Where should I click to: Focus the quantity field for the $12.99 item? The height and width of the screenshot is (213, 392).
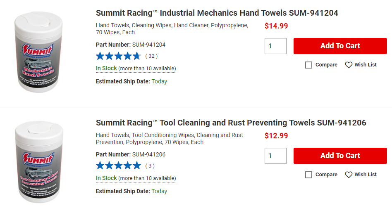point(275,156)
